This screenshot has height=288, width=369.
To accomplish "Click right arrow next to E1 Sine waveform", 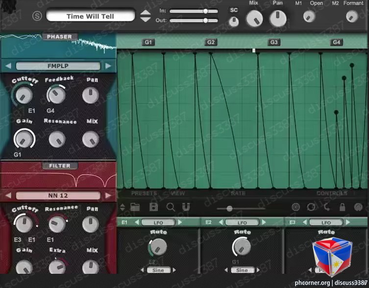I will [174, 270].
